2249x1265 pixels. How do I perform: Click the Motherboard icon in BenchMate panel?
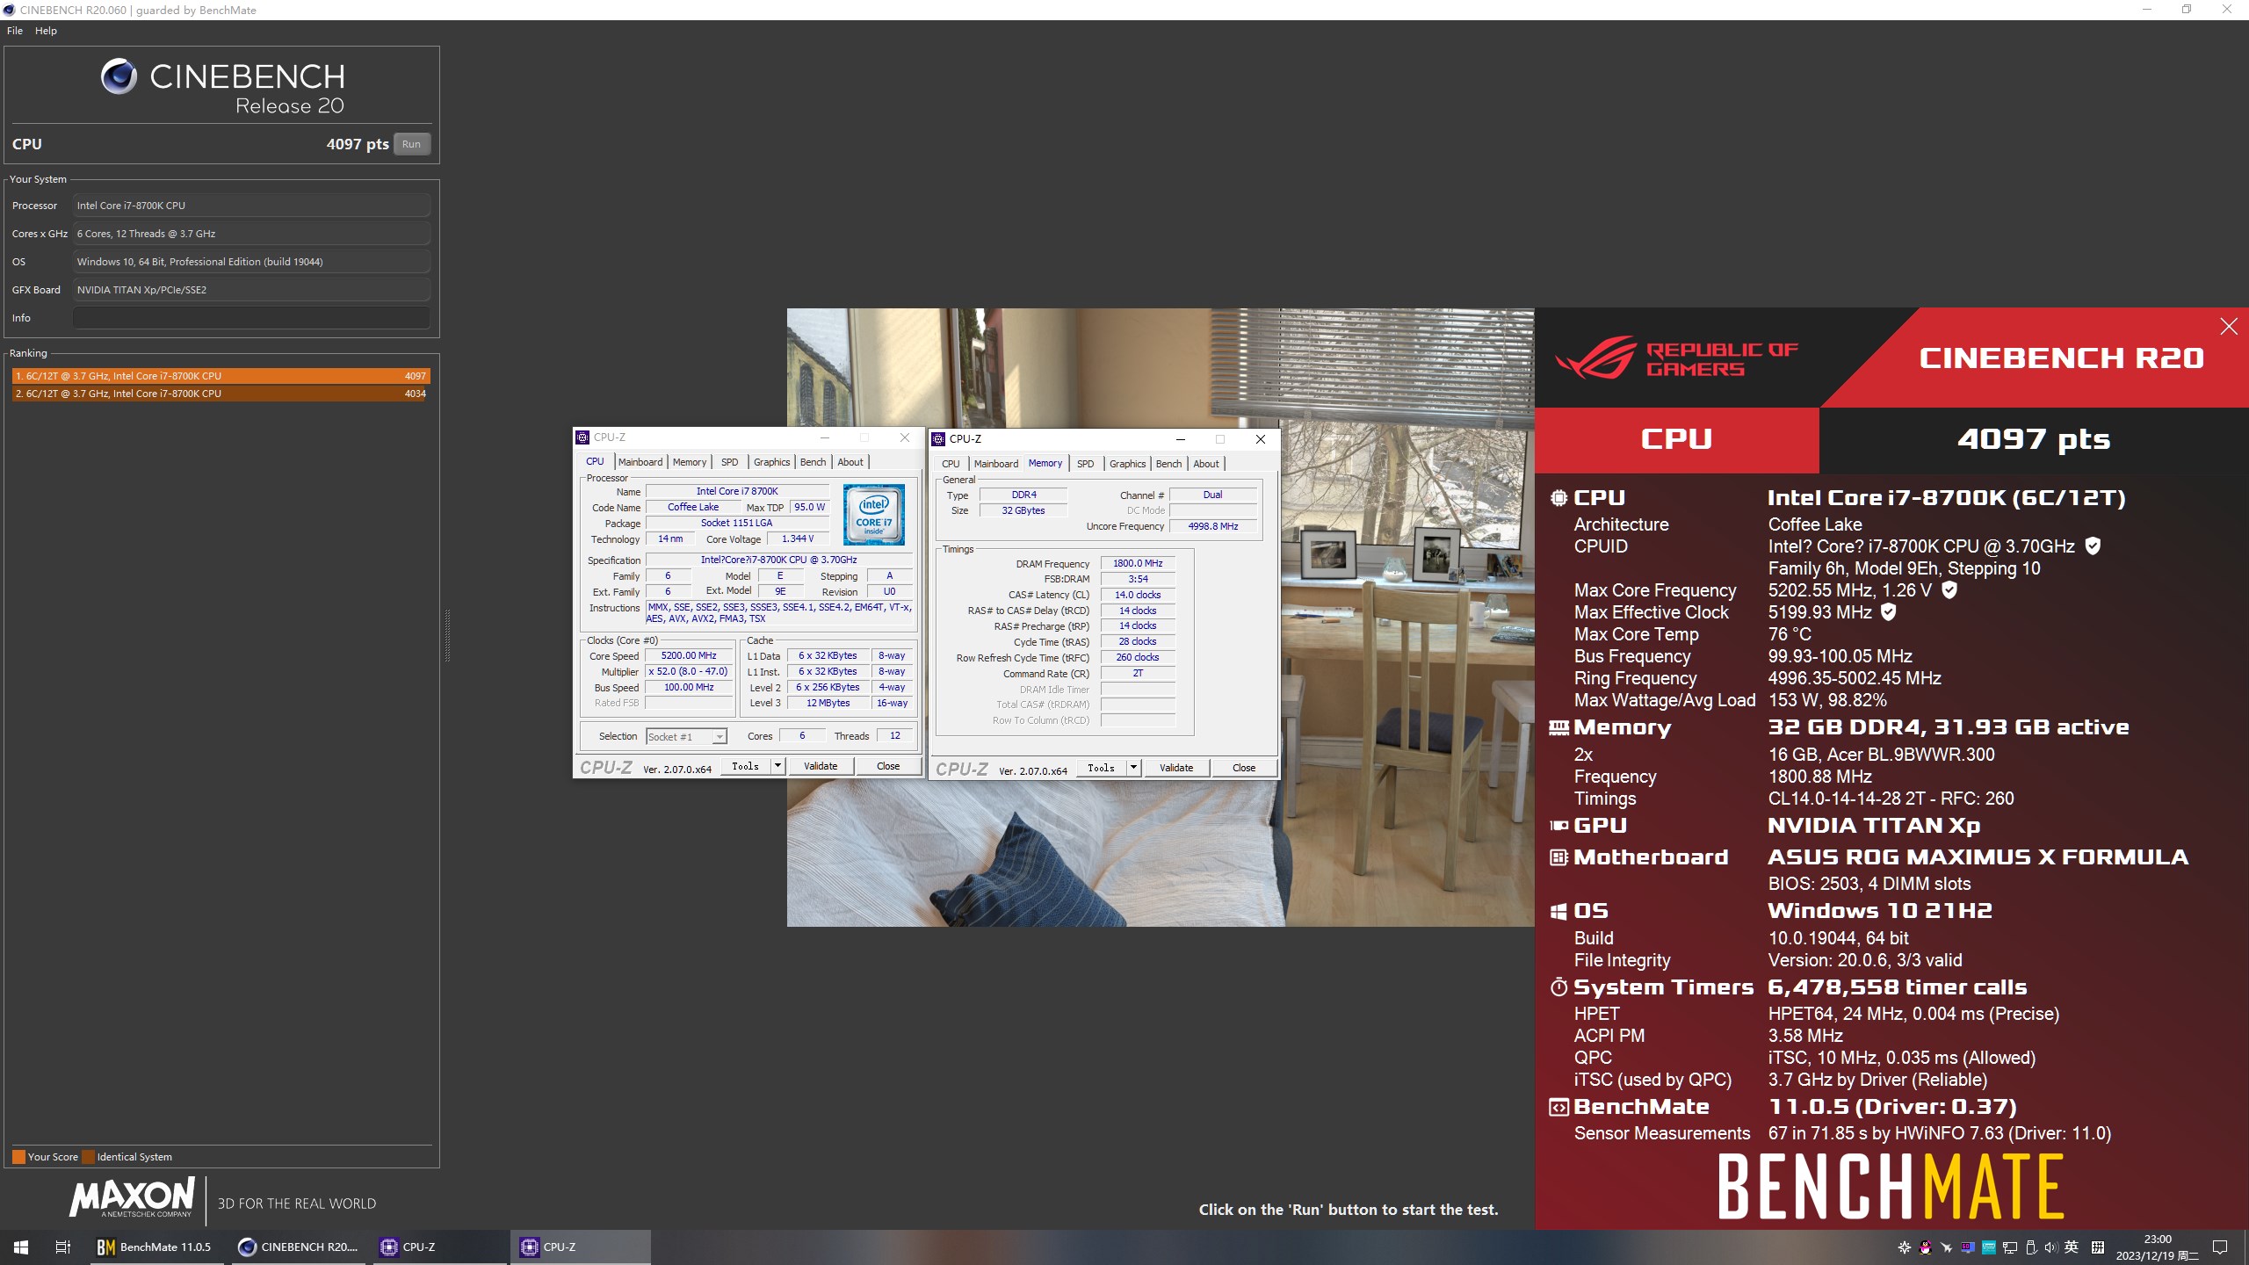(x=1558, y=857)
